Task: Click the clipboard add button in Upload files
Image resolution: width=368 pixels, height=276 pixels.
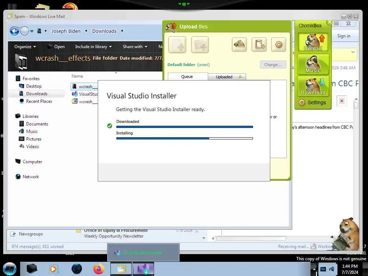Action: click(x=259, y=44)
